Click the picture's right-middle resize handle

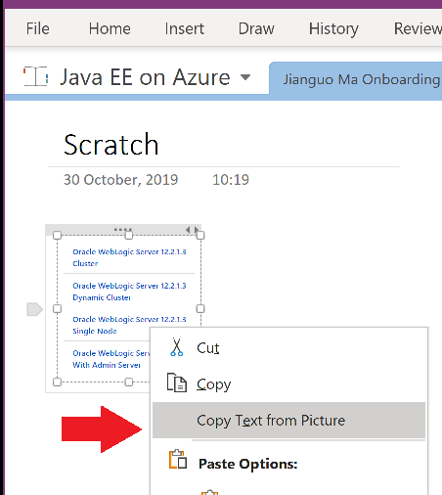point(200,308)
